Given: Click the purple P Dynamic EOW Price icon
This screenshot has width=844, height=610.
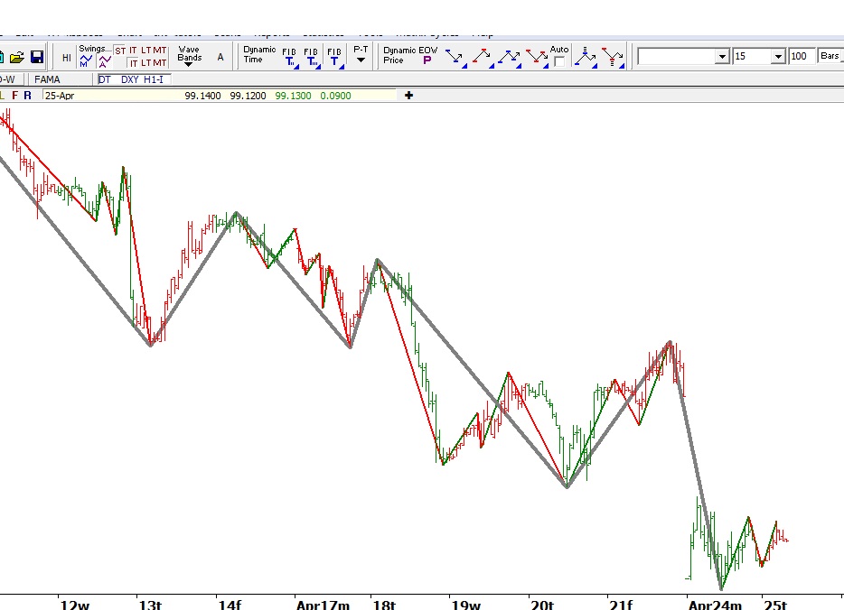Looking at the screenshot, I should click(427, 60).
